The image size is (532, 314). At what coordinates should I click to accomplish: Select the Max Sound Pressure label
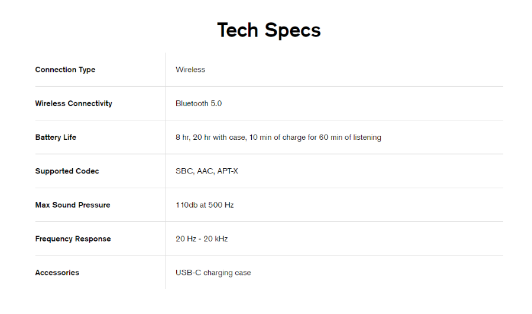tap(73, 205)
